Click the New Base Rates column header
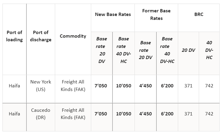 coord(113,14)
